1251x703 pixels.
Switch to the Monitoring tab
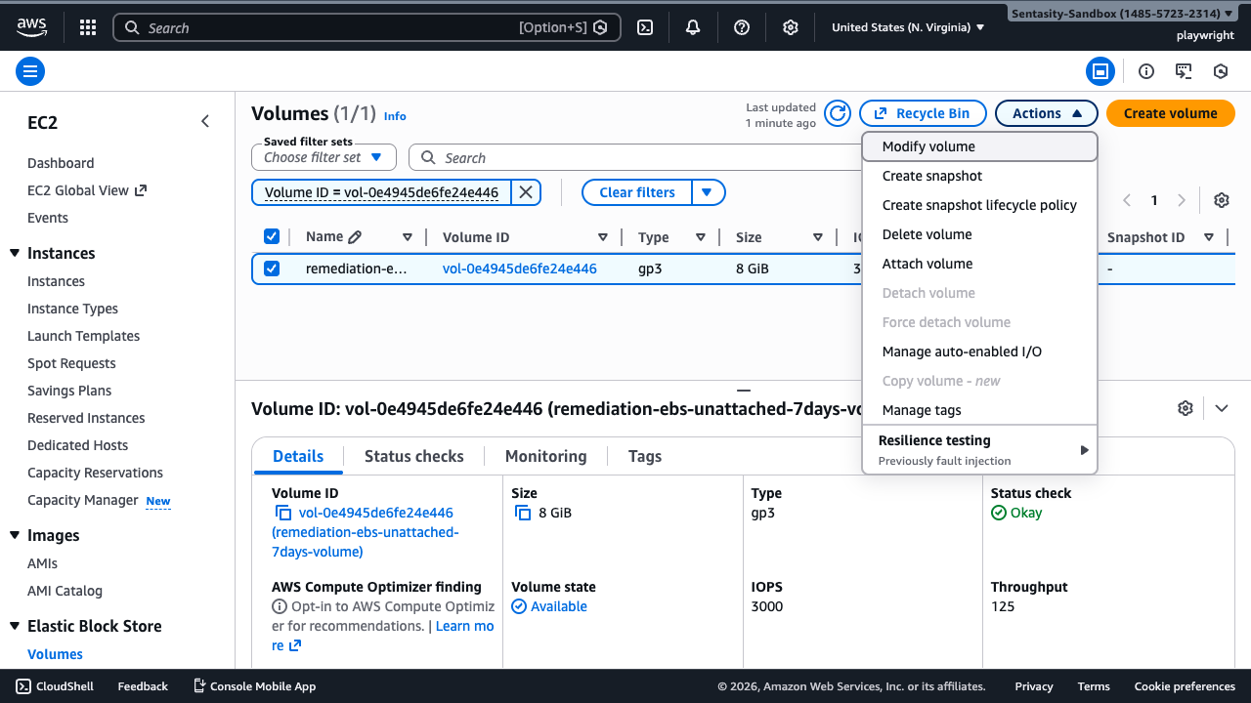tap(545, 456)
